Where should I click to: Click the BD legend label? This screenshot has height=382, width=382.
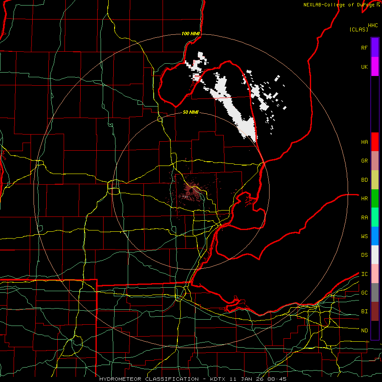[365, 180]
